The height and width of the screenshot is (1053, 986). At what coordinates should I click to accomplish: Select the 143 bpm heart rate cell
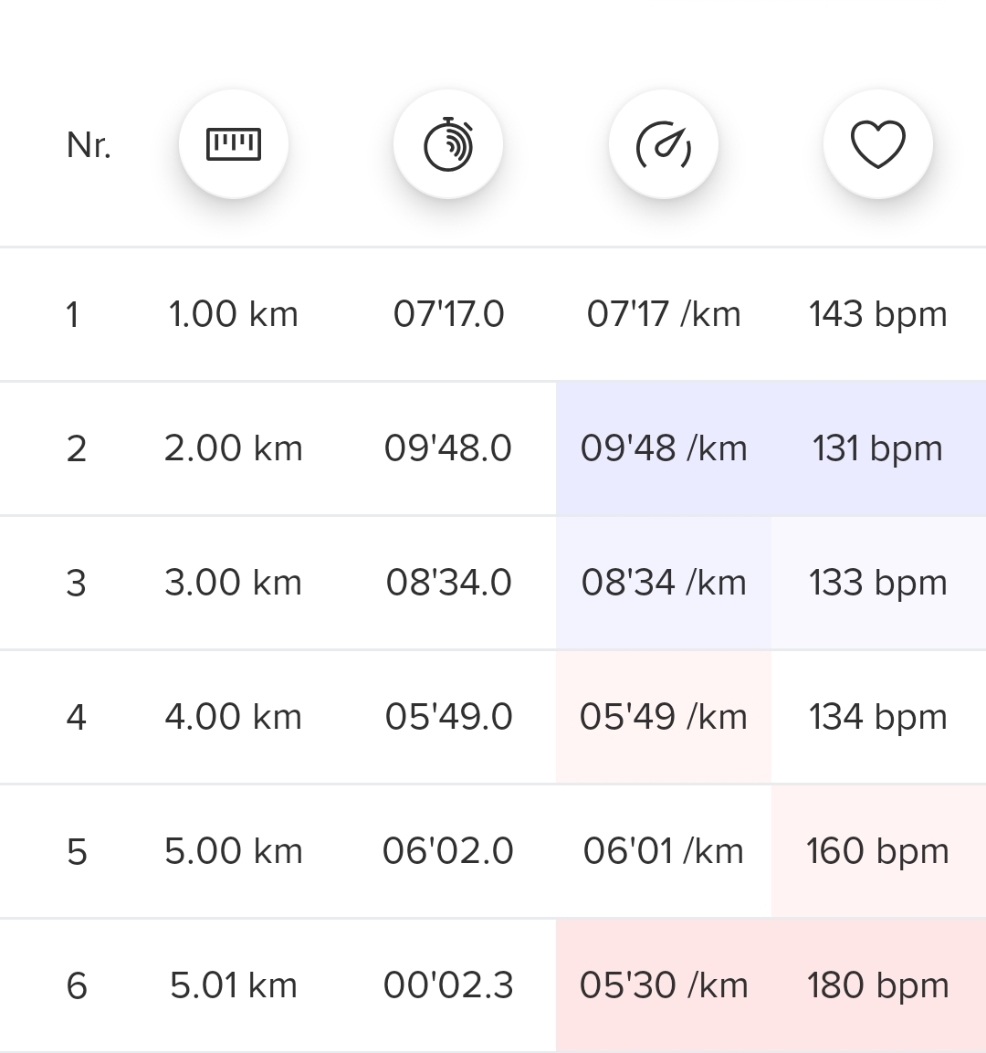pyautogui.click(x=877, y=314)
